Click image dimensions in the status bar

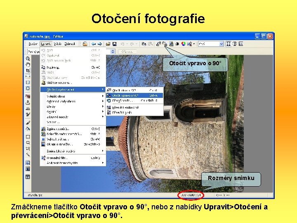coord(191,195)
